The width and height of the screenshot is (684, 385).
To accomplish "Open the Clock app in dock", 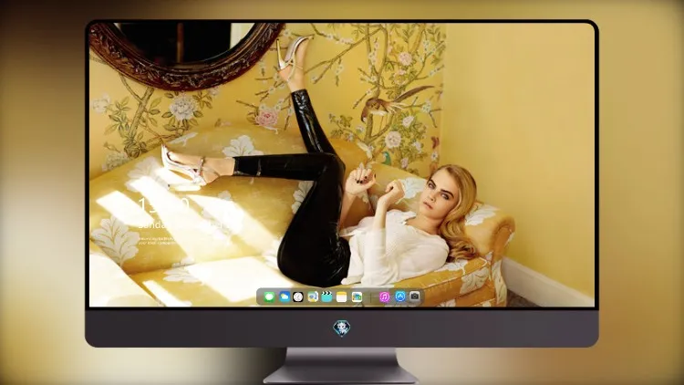I will [298, 297].
